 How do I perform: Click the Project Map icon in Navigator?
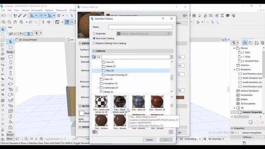(x=245, y=43)
